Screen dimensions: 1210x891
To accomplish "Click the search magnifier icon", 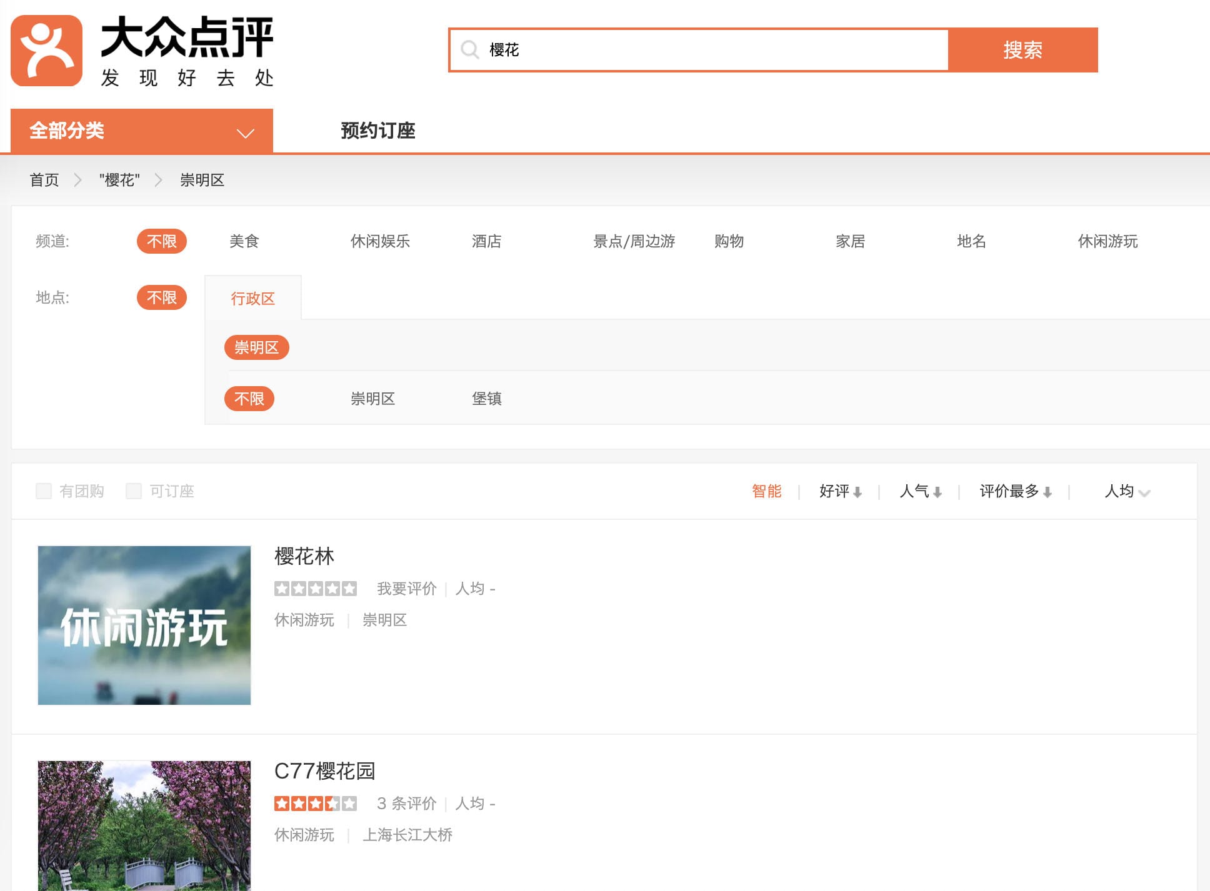I will pyautogui.click(x=469, y=49).
